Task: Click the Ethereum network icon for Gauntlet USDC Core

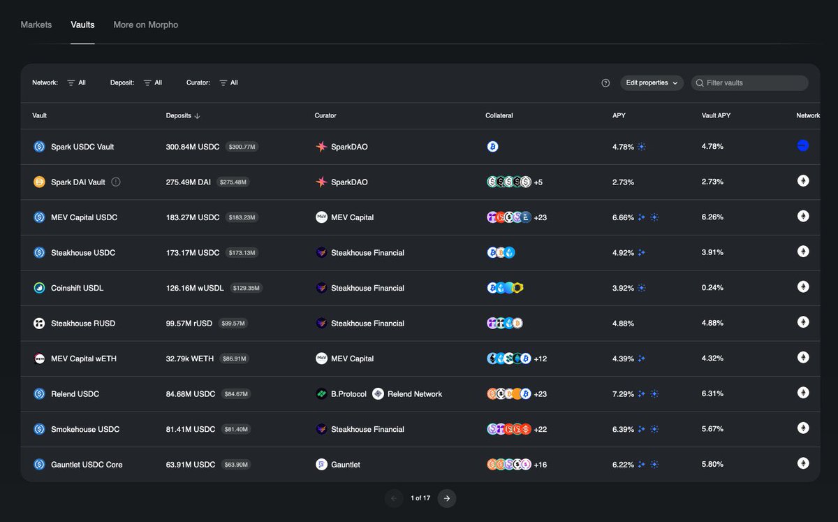Action: click(x=803, y=463)
